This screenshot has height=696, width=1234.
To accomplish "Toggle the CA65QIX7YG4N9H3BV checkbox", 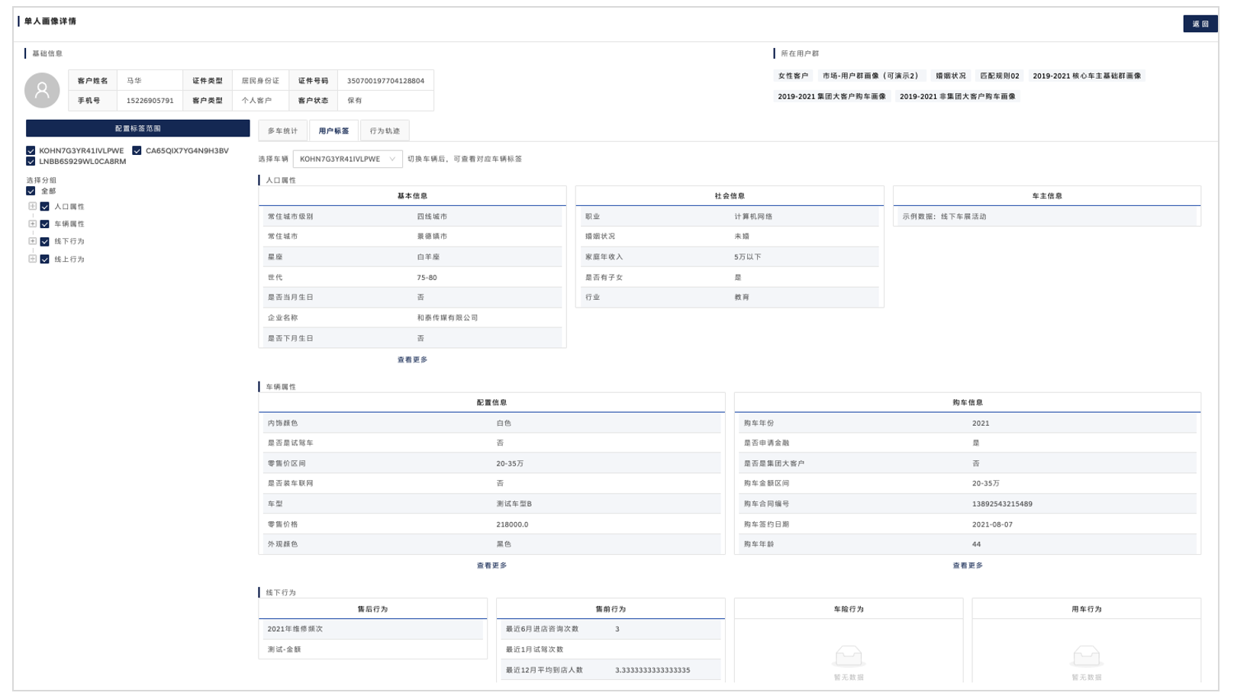I will point(137,151).
